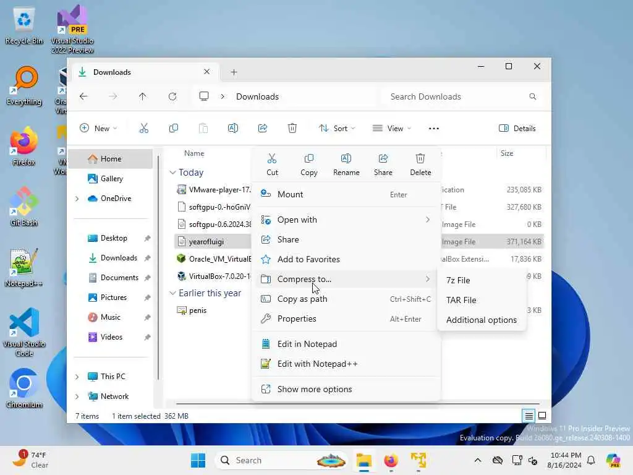This screenshot has height=475, width=633.
Task: Open the View dropdown
Action: coord(391,129)
